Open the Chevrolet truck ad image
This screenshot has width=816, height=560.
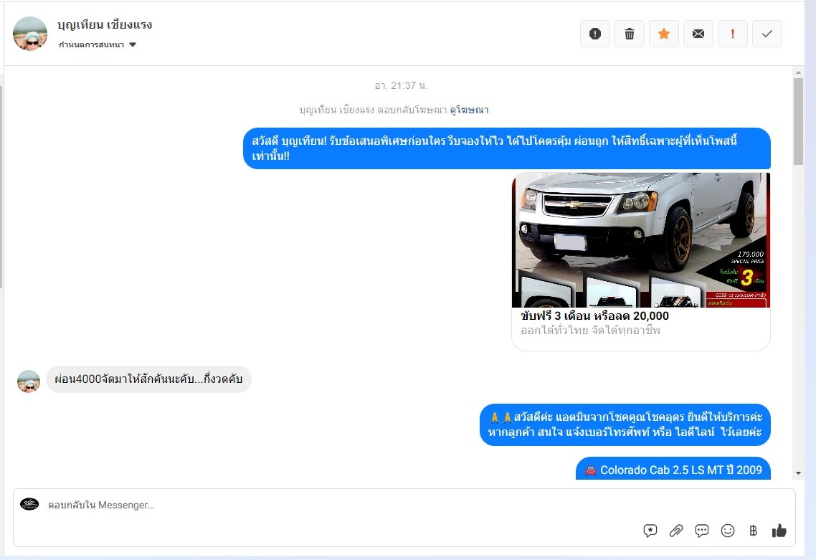pos(640,240)
